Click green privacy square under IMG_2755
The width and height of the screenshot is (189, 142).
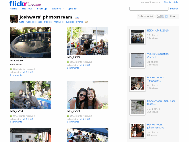click(x=68, y=62)
